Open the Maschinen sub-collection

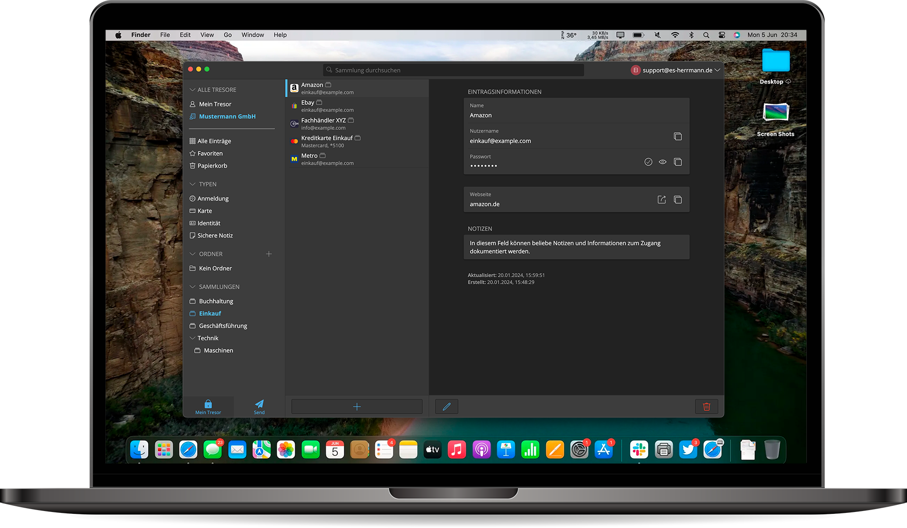point(218,350)
